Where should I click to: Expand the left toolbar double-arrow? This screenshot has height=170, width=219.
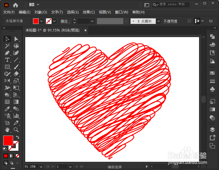coord(4,28)
